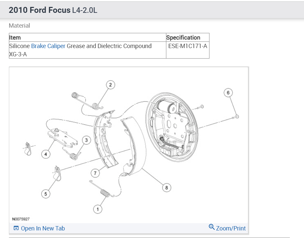Viewport: 304px width, 238px height.
Task: Click the Open In New Tab icon
Action: [x=16, y=228]
